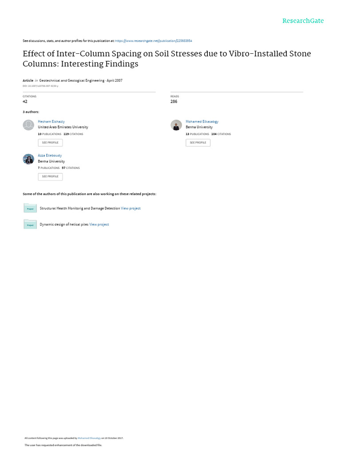
Task: Open View project for helical piles
Action: pyautogui.click(x=99, y=224)
